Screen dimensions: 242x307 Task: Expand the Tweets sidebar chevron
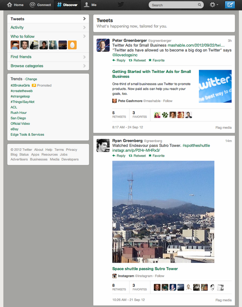[x=84, y=19]
